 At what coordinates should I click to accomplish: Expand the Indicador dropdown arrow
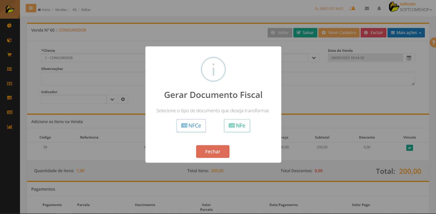pos(112,99)
